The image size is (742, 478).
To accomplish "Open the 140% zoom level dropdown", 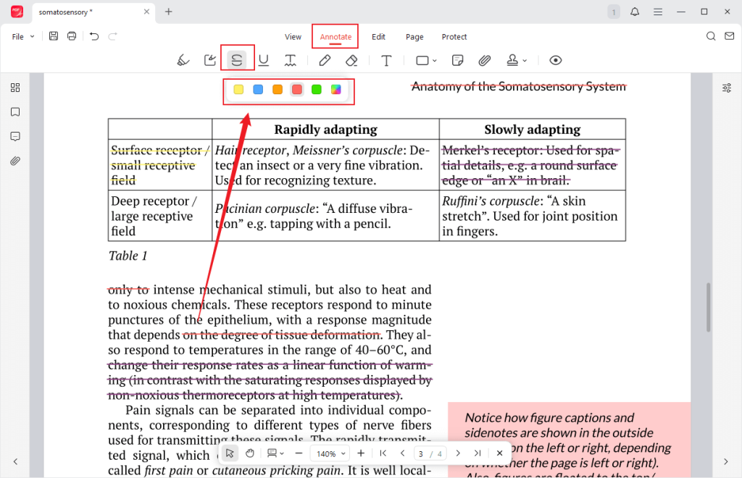I will coord(329,453).
